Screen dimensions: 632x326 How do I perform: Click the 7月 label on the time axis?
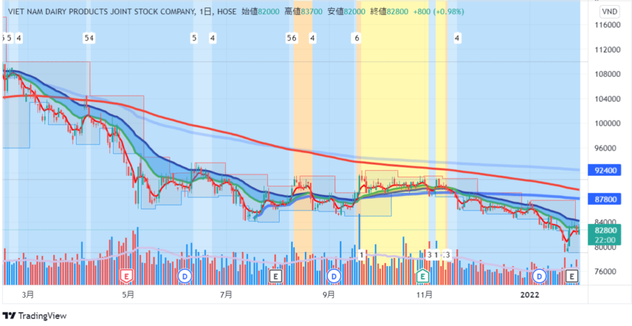click(226, 295)
